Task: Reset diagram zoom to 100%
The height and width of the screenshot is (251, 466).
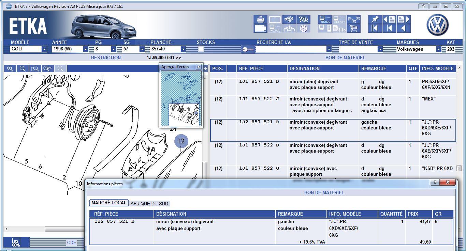Action: pos(48,68)
